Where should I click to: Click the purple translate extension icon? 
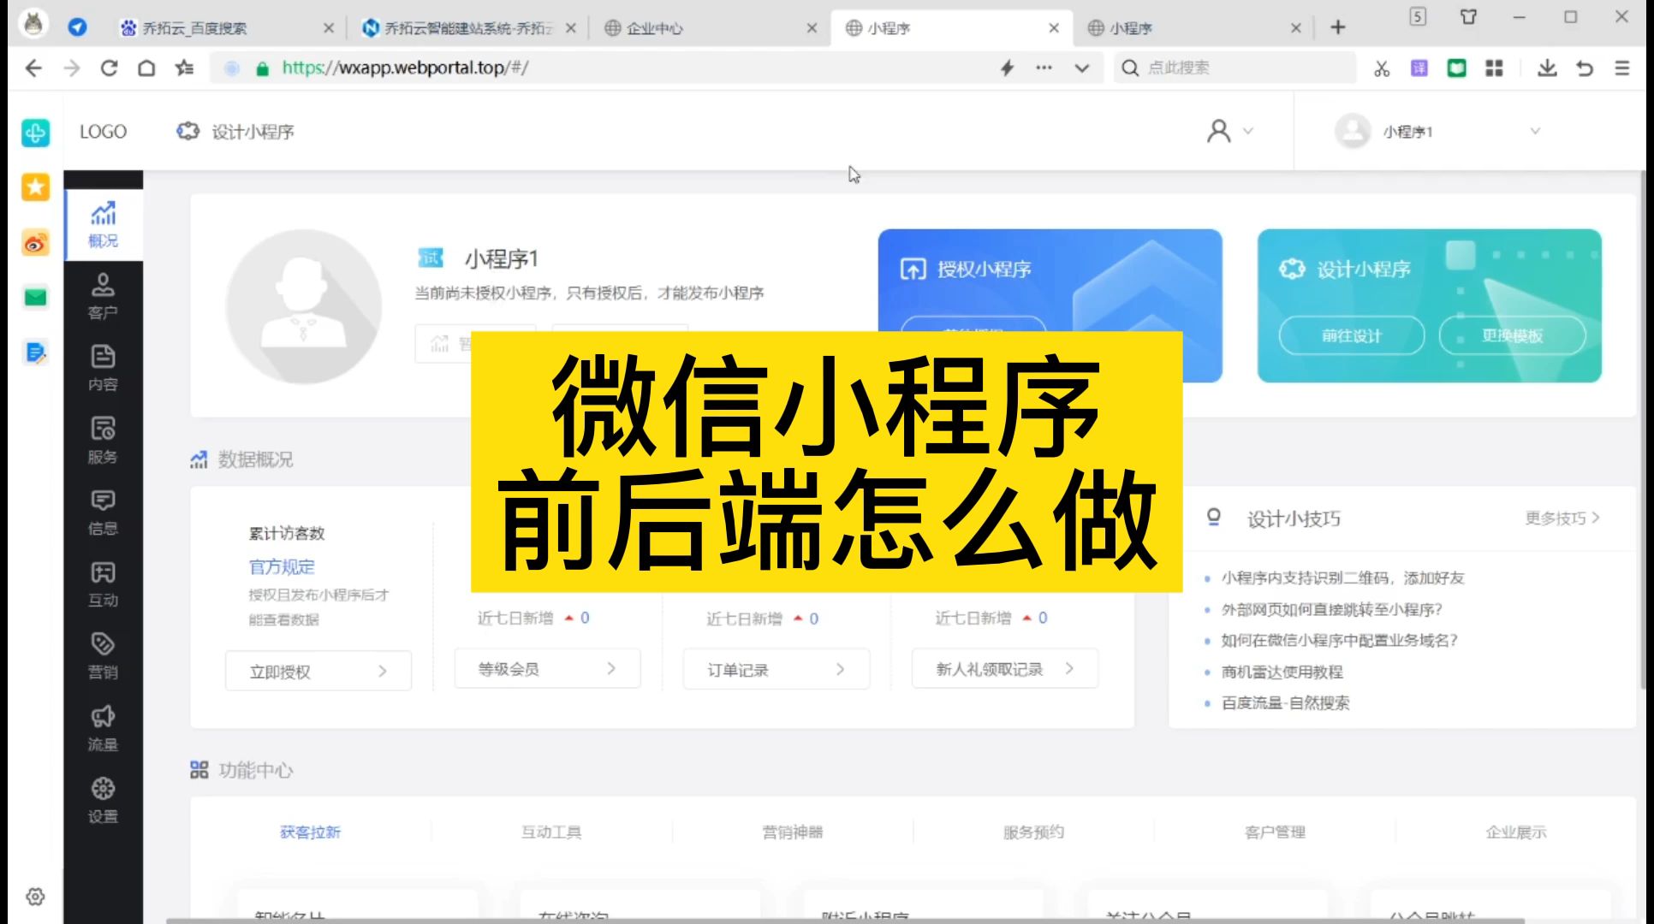pyautogui.click(x=1419, y=68)
